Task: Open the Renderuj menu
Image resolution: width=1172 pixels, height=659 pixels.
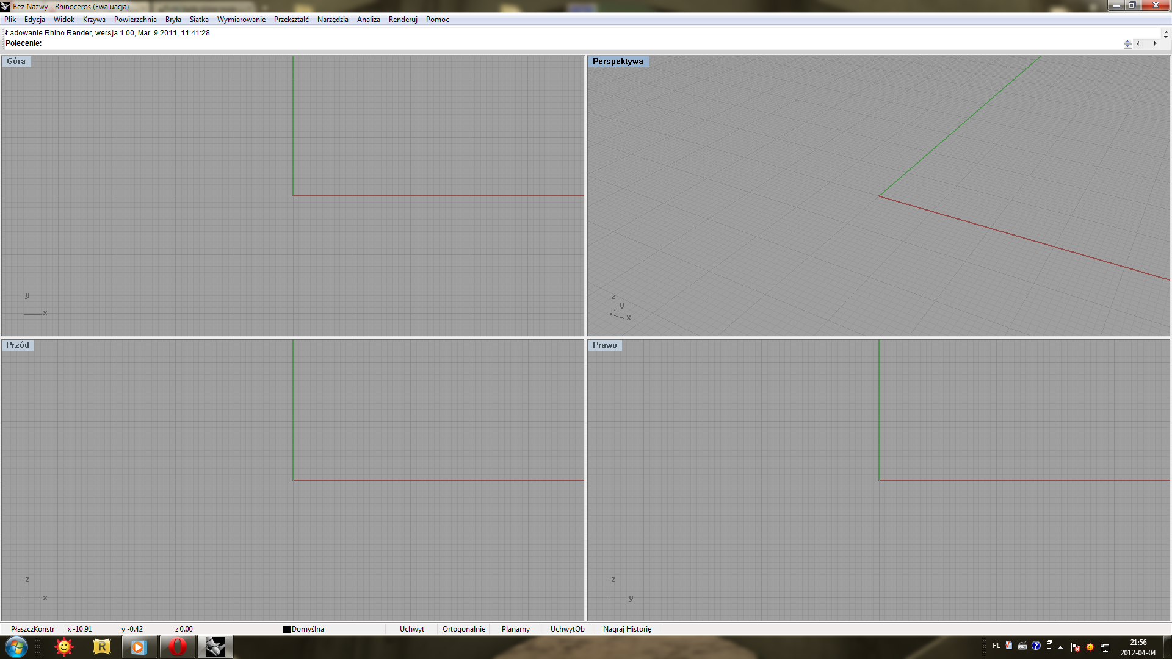Action: (x=403, y=20)
